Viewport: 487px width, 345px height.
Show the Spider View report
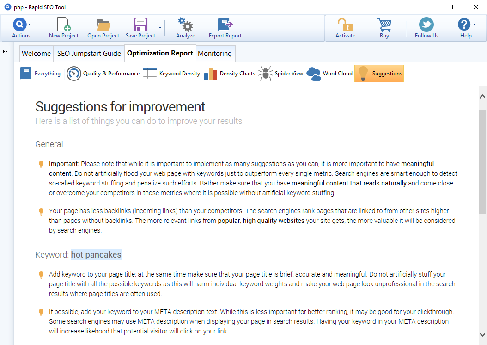tap(280, 74)
